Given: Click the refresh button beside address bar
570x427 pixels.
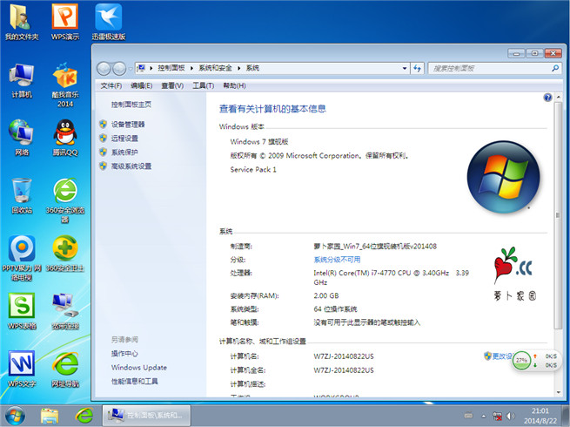Looking at the screenshot, I should point(417,68).
